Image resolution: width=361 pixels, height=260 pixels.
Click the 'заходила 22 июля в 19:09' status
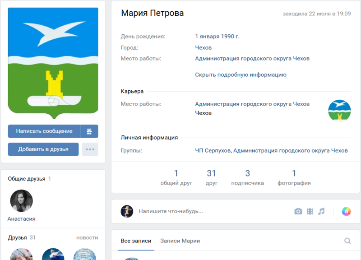pyautogui.click(x=317, y=14)
